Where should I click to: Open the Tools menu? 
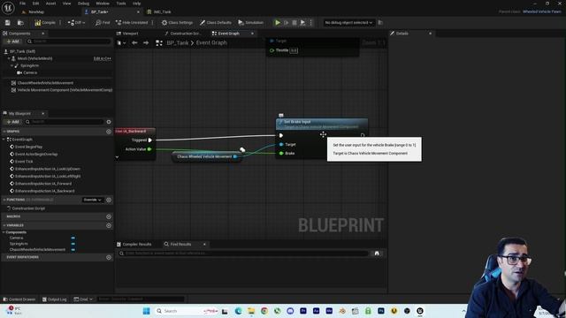tap(121, 4)
